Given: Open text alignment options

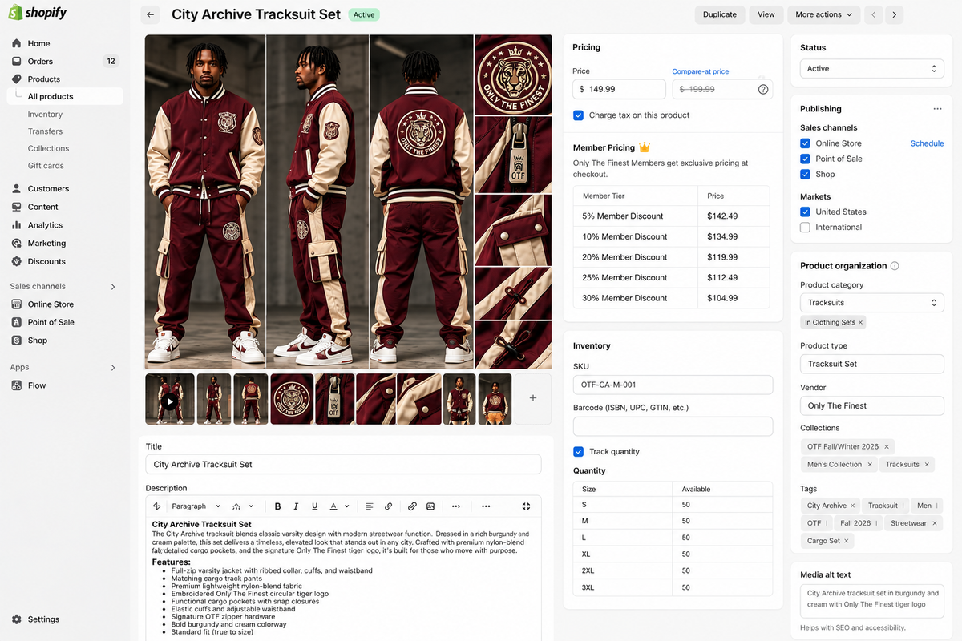Looking at the screenshot, I should (x=370, y=506).
